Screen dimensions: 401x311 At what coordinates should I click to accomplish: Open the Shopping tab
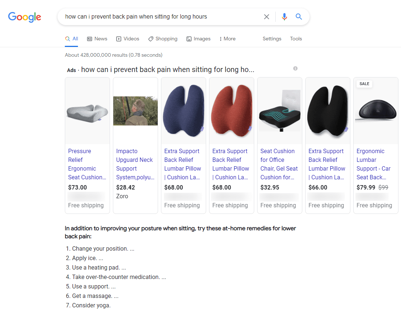[163, 39]
